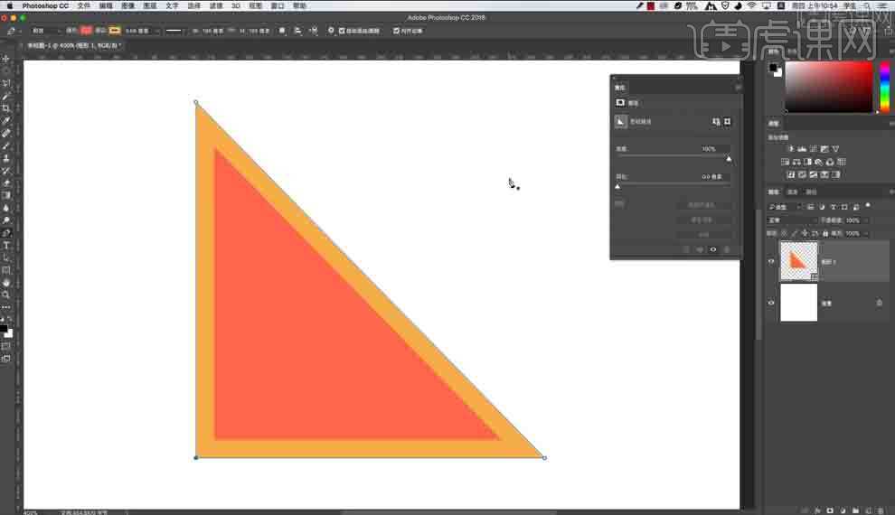Open the Type menu

click(172, 5)
